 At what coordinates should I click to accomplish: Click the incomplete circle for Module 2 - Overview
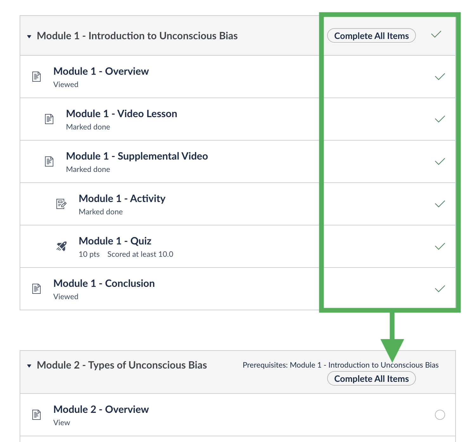point(440,415)
